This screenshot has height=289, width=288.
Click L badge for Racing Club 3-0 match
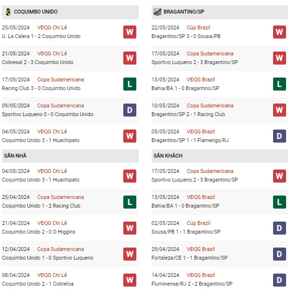click(130, 84)
